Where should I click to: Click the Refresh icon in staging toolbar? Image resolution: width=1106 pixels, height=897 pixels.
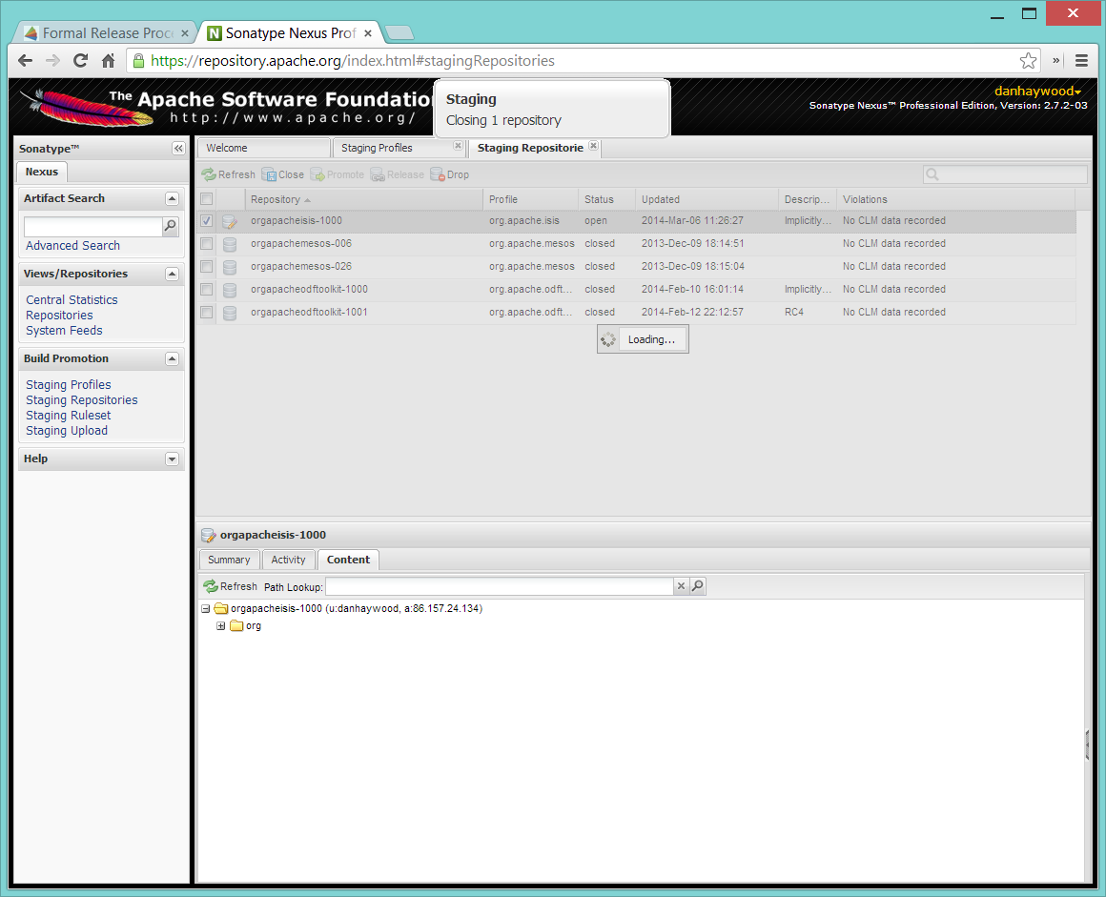(210, 174)
